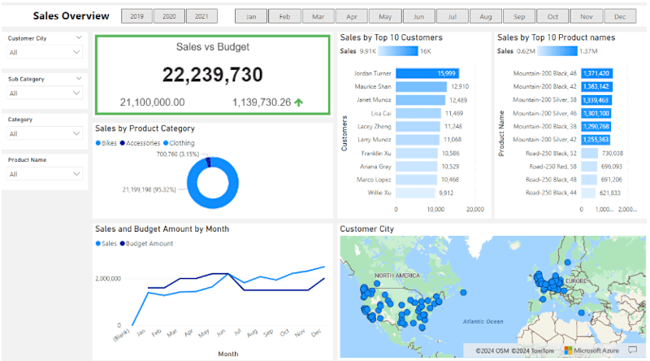Collapse Customer City slicer header chevron
The image size is (650, 361).
[x=79, y=37]
